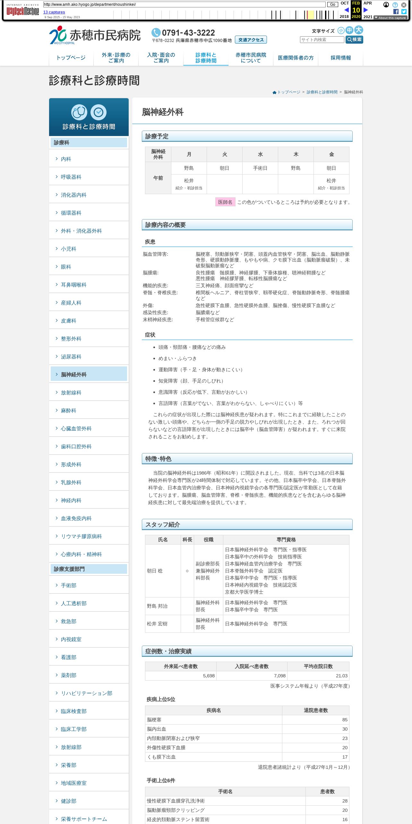This screenshot has height=824, width=412.
Task: Go to the next capture arrow (Apr 2021)
Action: [x=365, y=10]
